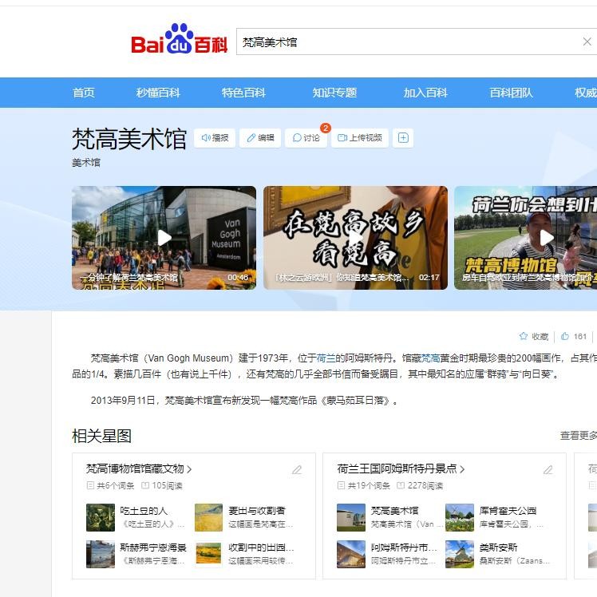Toggle the 收藏 star favorite
The image size is (597, 597).
(534, 337)
